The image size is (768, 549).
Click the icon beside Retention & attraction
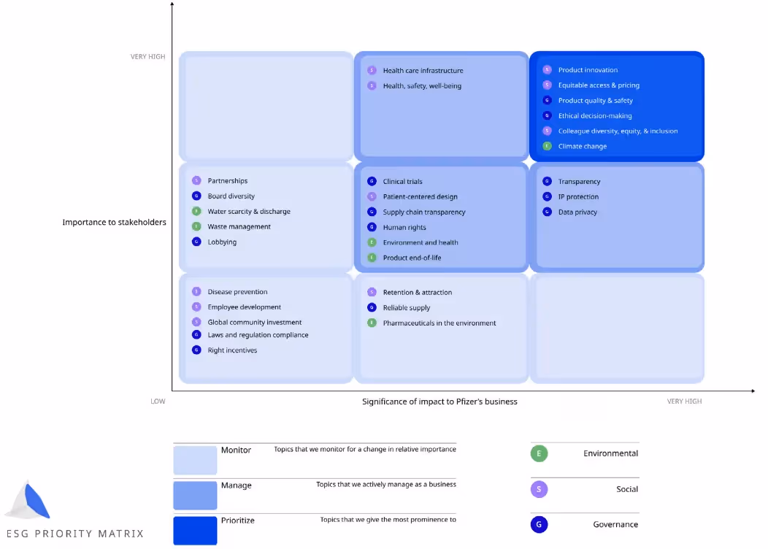(x=372, y=292)
